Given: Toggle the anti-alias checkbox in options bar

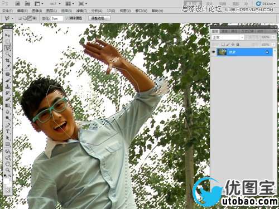Looking at the screenshot, I should 68,18.
